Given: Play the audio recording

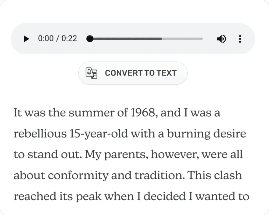Looking at the screenshot, I should (x=26, y=39).
